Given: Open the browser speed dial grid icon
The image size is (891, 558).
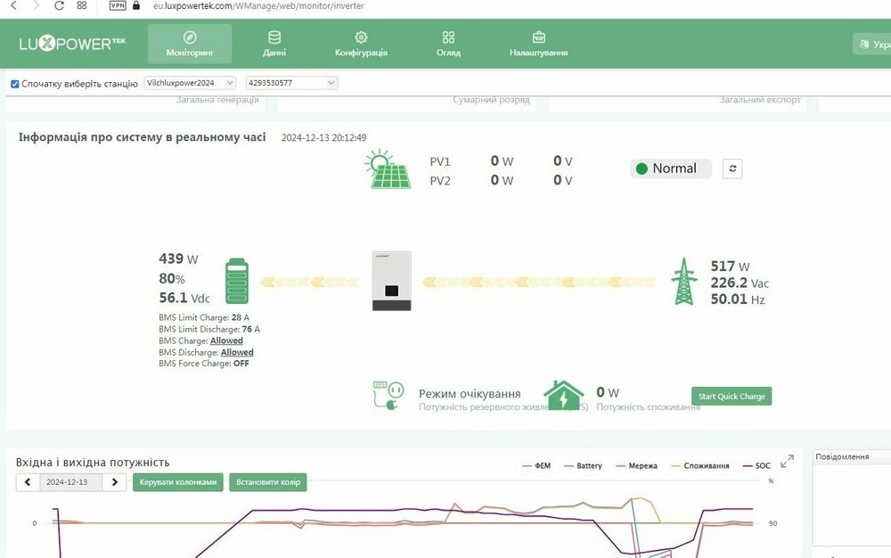Looking at the screenshot, I should click(82, 5).
